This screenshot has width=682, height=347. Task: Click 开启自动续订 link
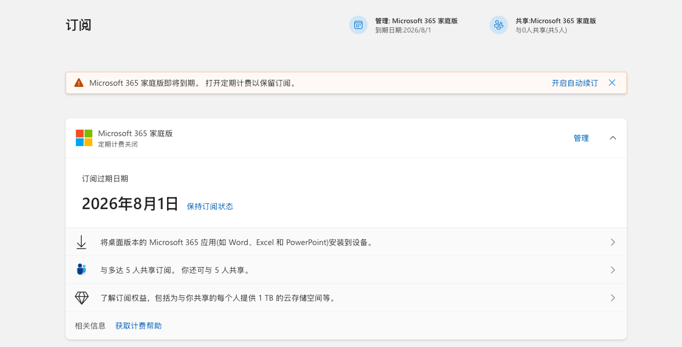coord(575,83)
